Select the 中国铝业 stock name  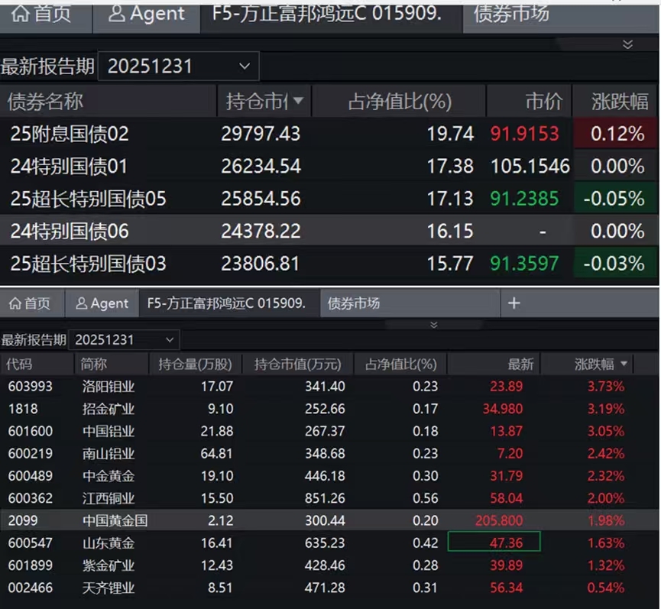(109, 431)
